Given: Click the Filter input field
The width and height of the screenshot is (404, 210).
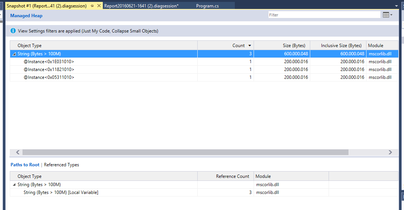Looking at the screenshot, I should tap(324, 15).
